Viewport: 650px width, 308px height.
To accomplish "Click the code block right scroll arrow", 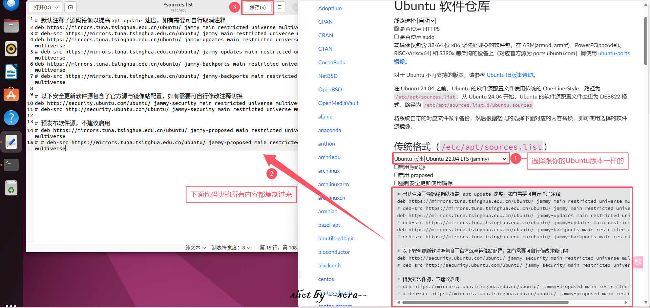I will click(626, 302).
